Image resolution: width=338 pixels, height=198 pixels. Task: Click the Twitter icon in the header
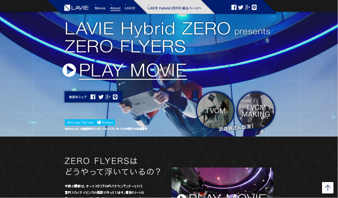240,8
